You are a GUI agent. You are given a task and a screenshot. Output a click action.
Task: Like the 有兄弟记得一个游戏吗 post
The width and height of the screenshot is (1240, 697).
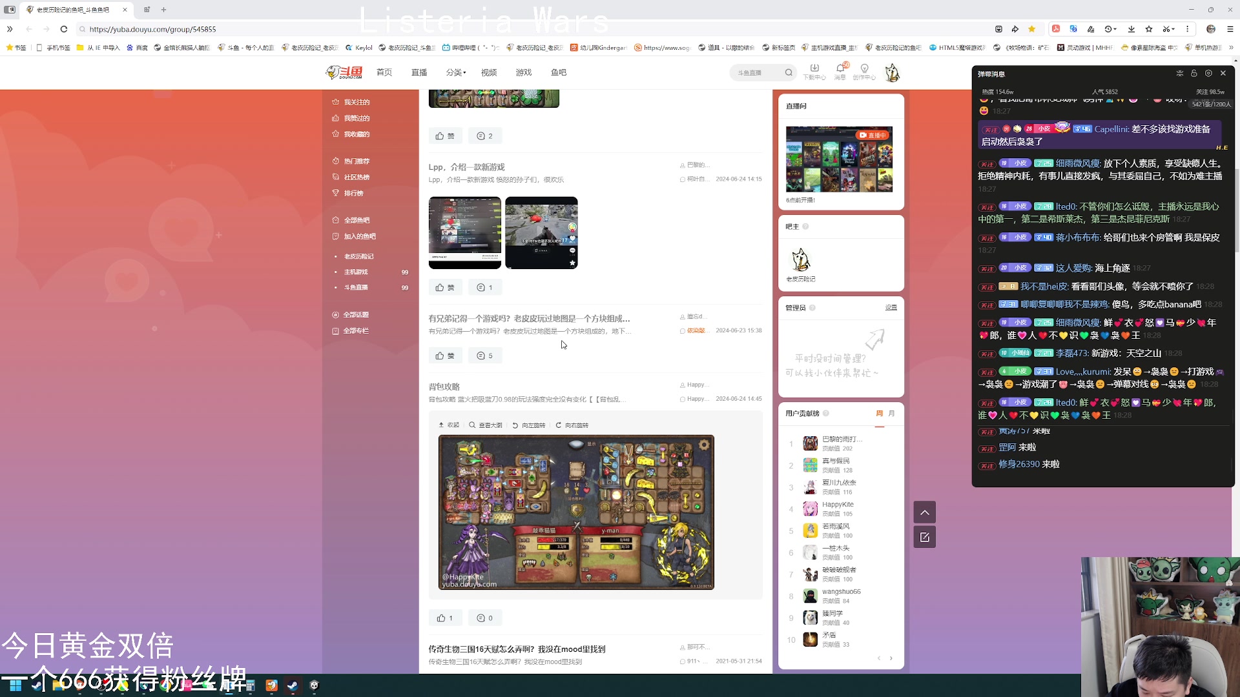(x=445, y=356)
